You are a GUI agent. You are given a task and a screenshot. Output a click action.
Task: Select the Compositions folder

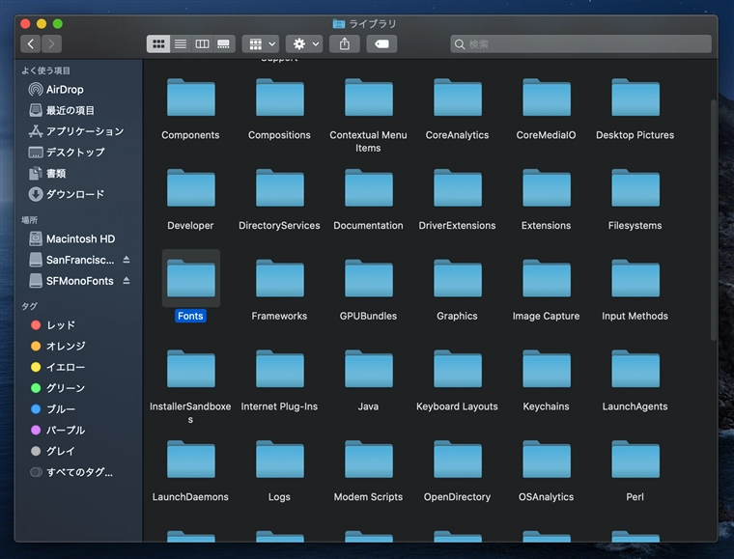(x=280, y=98)
